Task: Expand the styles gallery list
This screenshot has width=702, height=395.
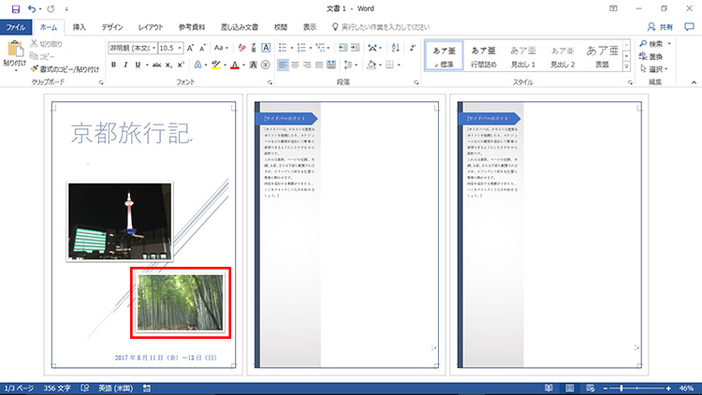Action: [x=628, y=66]
